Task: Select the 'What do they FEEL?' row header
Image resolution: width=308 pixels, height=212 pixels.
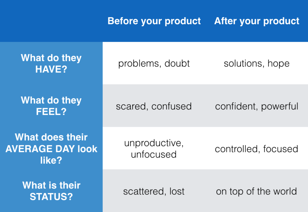Action: coord(51,106)
